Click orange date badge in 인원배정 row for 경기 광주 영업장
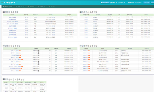 (x=89, y=55)
